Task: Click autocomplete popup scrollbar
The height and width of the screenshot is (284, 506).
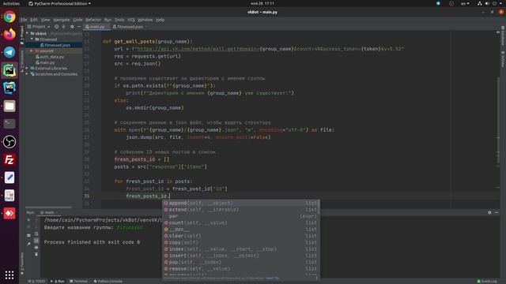Action: pos(319,207)
